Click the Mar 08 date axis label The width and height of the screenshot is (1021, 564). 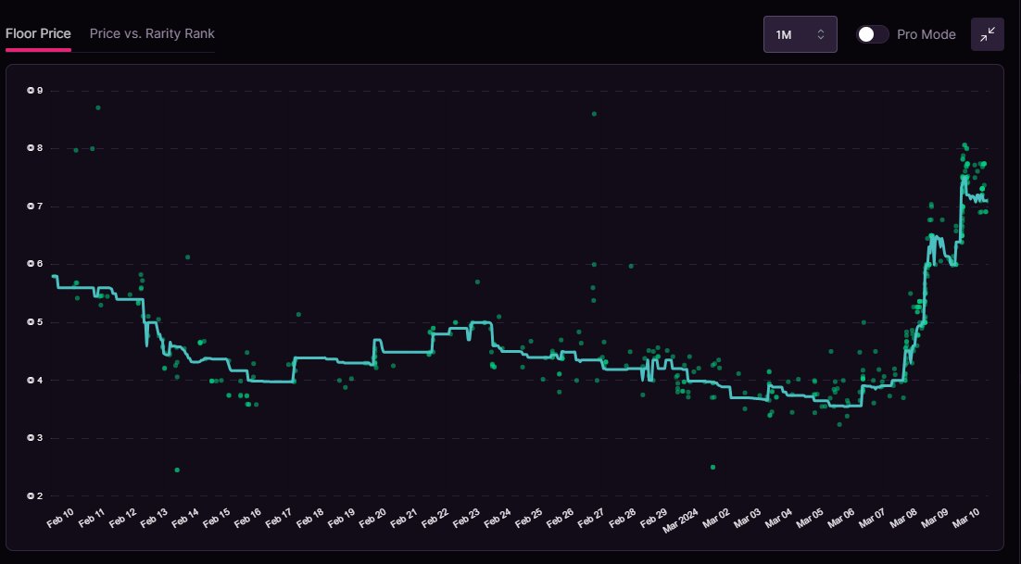[x=903, y=518]
